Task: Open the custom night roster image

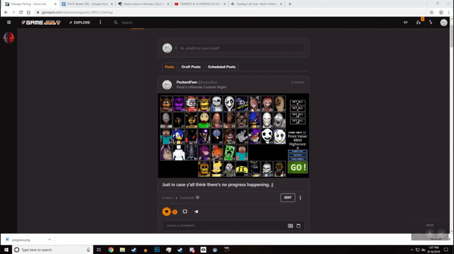Action: [233, 135]
